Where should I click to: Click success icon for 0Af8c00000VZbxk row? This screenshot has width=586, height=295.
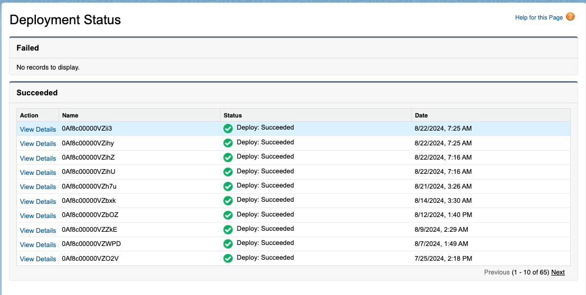228,201
